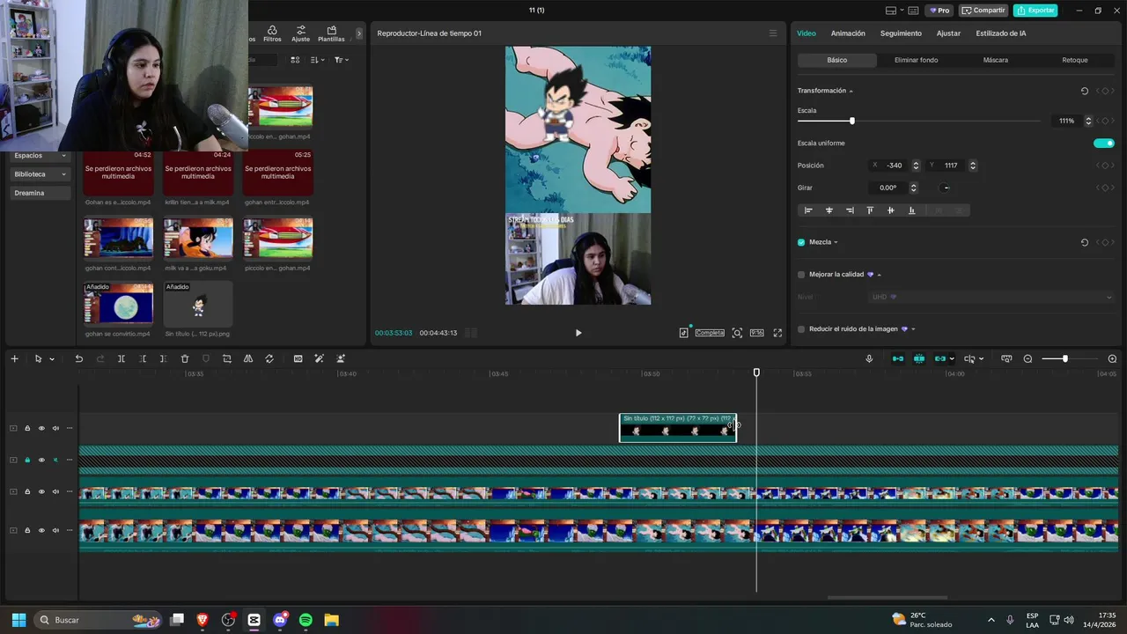Viewport: 1127px width, 634px height.
Task: Click the 9:16 aspect ratio button
Action: pyautogui.click(x=756, y=333)
